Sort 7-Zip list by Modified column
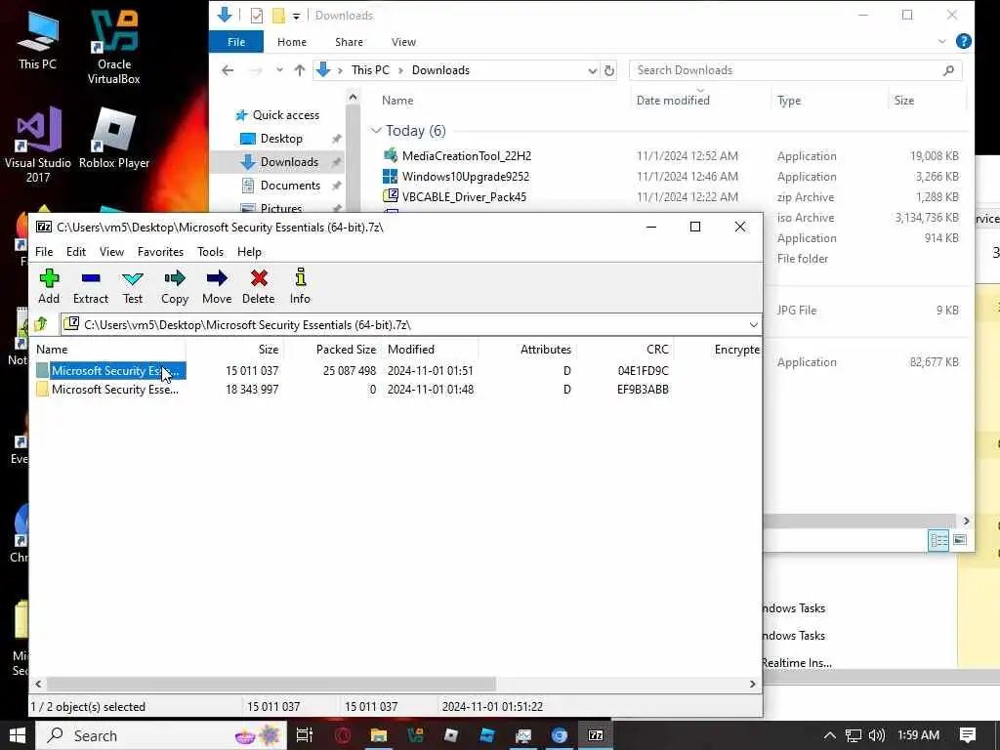The width and height of the screenshot is (1000, 750). (x=411, y=350)
